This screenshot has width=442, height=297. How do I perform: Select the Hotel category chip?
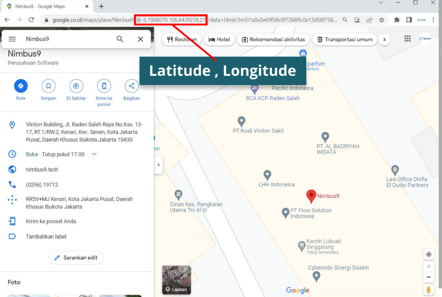click(x=219, y=39)
